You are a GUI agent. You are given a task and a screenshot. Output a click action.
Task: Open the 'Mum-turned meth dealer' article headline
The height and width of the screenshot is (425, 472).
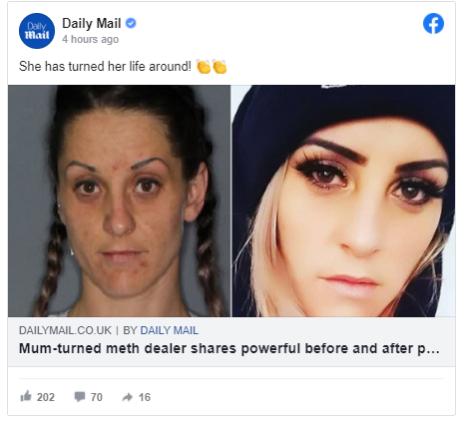click(230, 348)
